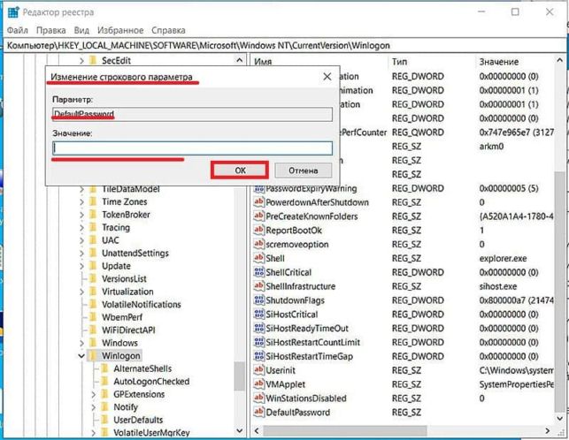Click the explorer.exe value cell
This screenshot has width=569, height=440.
pyautogui.click(x=503, y=258)
